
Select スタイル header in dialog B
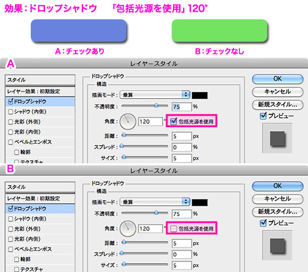pos(40,187)
